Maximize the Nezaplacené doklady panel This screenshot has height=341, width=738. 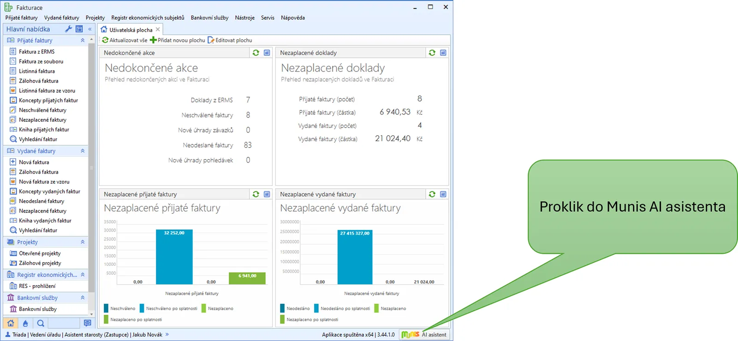pyautogui.click(x=443, y=53)
